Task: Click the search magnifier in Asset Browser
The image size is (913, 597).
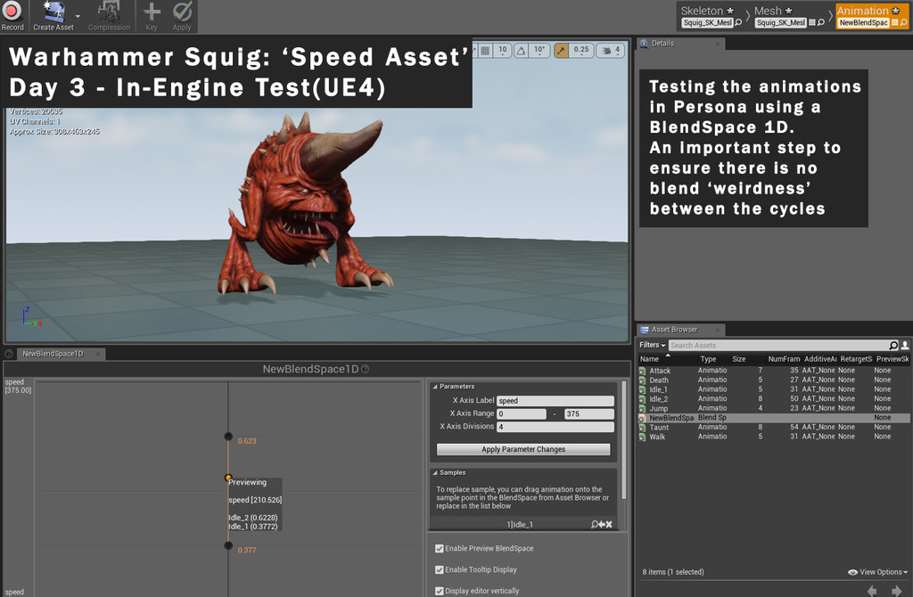Action: pyautogui.click(x=893, y=346)
